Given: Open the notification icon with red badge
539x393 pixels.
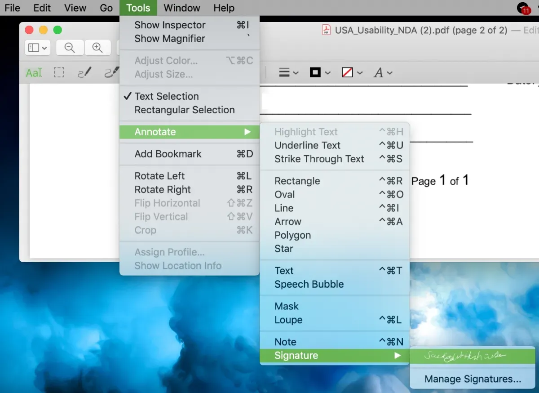Looking at the screenshot, I should pos(524,8).
